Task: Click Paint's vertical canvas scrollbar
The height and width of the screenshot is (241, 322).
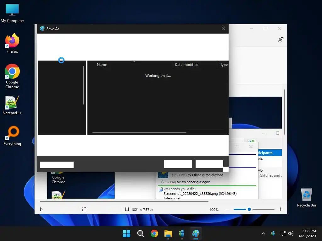Action: tap(284, 112)
